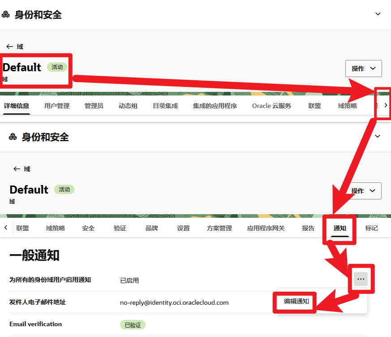Open the 操作 dropdown in the upper panel
This screenshot has height=337, width=391.
363,69
